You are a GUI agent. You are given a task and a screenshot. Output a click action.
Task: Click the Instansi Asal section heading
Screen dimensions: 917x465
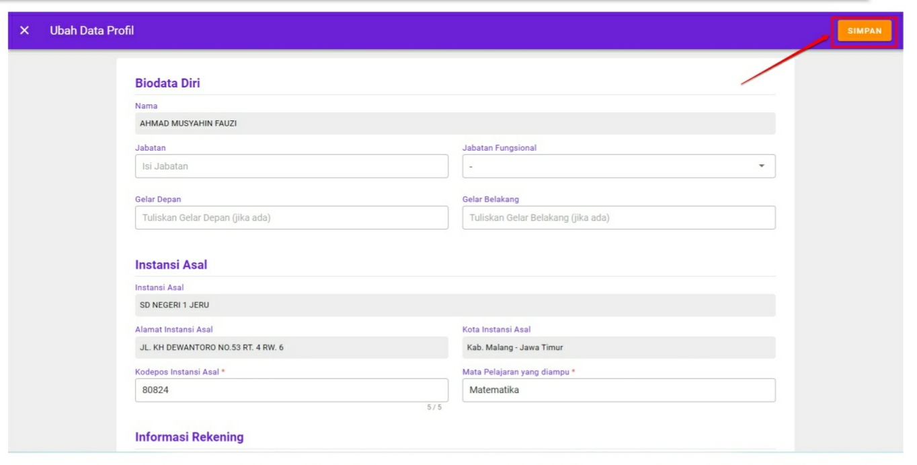pyautogui.click(x=171, y=265)
